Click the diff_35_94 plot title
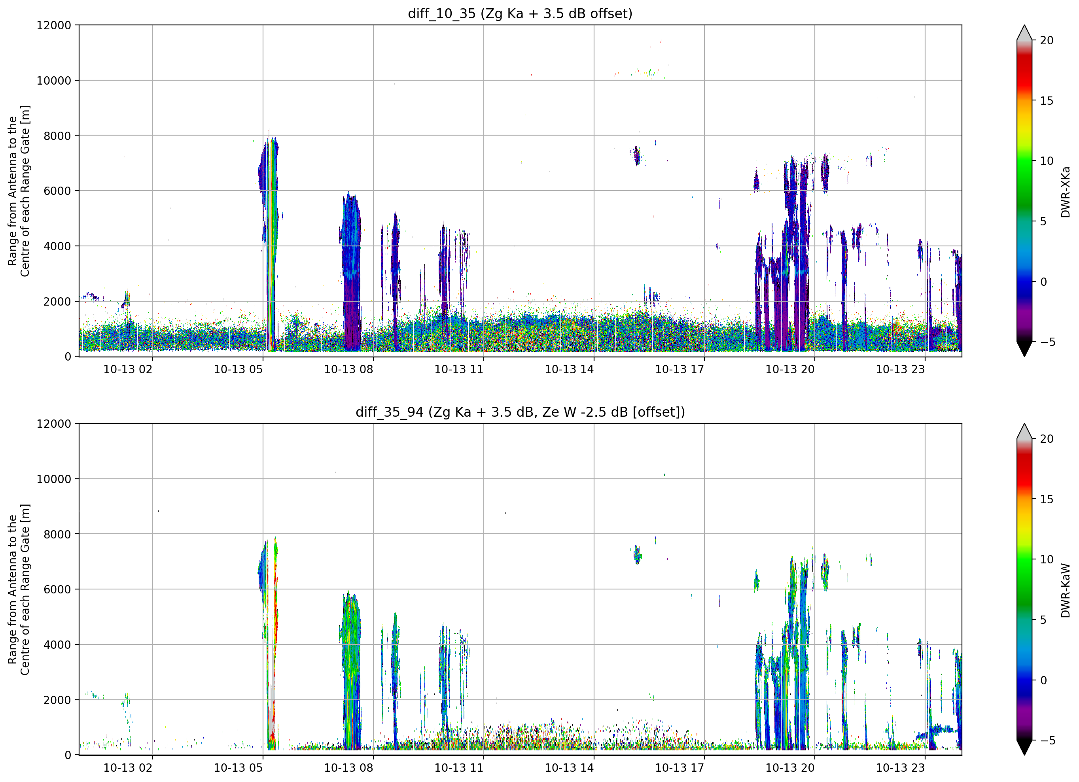Image resolution: width=1079 pixels, height=782 pixels. coord(520,412)
